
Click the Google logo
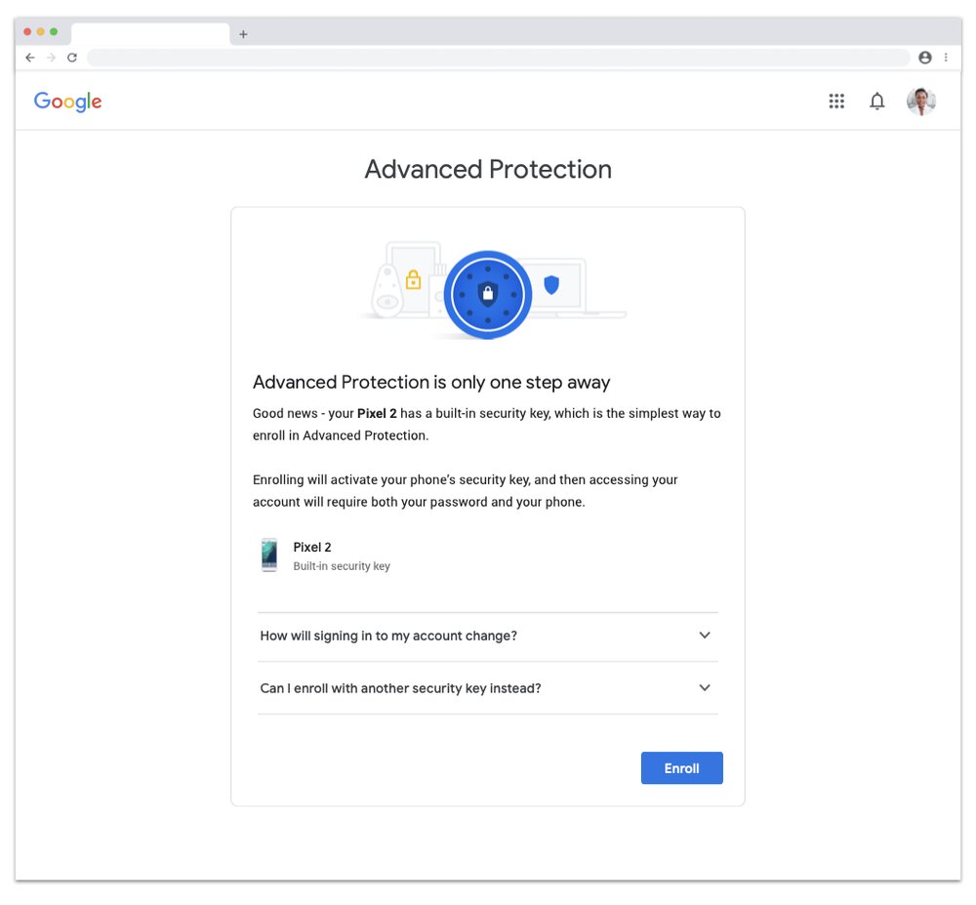point(67,102)
